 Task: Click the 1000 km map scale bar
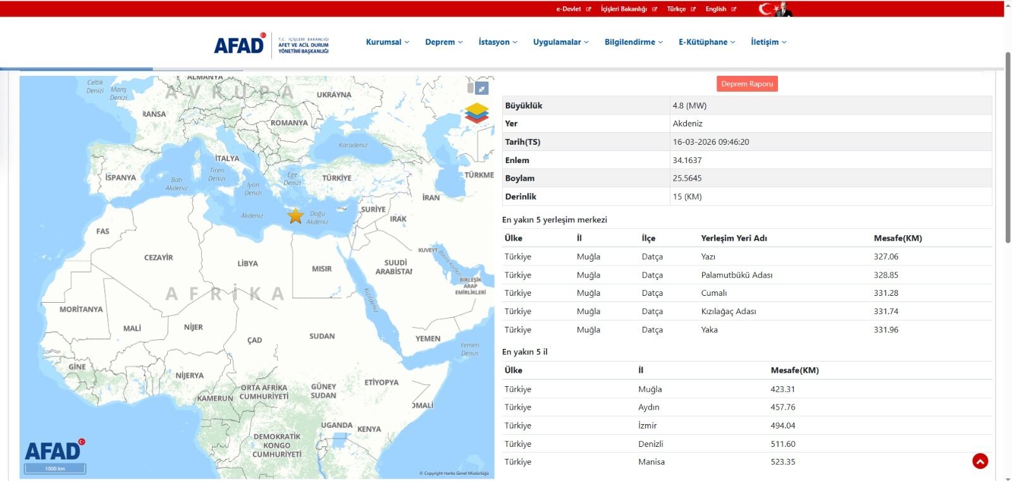pyautogui.click(x=55, y=469)
